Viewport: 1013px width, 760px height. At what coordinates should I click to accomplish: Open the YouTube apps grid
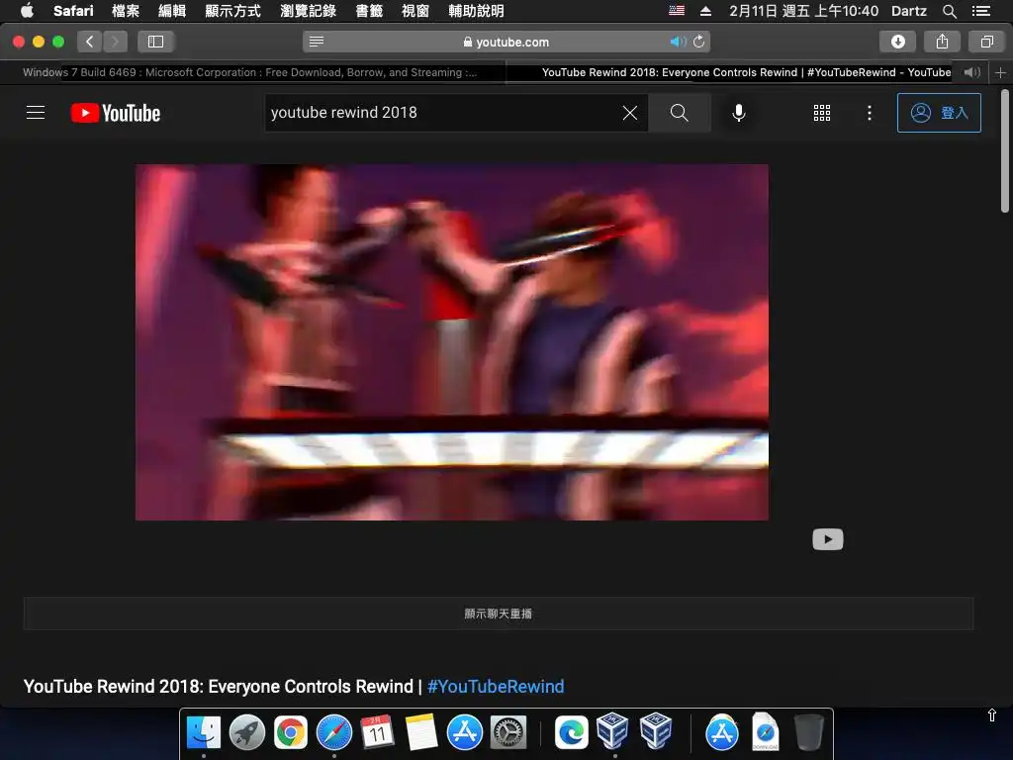click(822, 113)
